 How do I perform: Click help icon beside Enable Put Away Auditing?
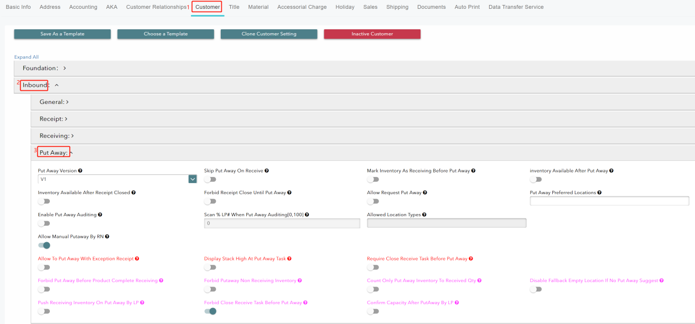tap(100, 215)
